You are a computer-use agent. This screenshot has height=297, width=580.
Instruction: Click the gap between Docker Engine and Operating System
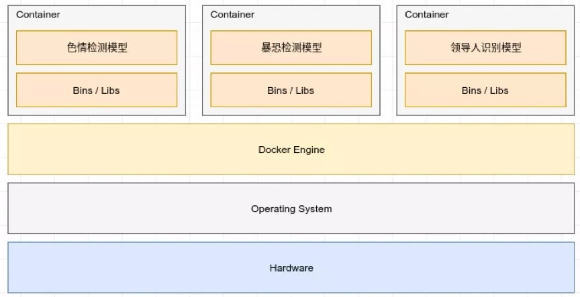click(x=291, y=179)
